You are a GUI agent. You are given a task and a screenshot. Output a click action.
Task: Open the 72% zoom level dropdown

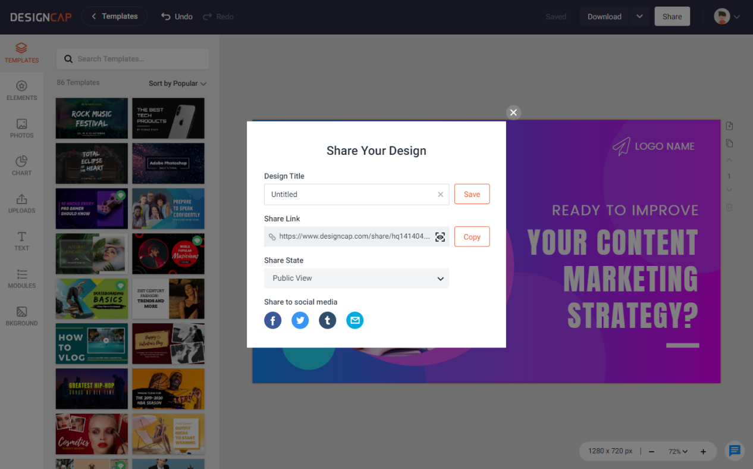677,452
